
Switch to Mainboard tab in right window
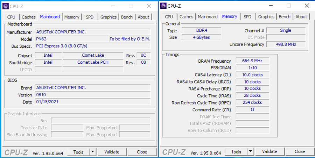[x=208, y=17]
